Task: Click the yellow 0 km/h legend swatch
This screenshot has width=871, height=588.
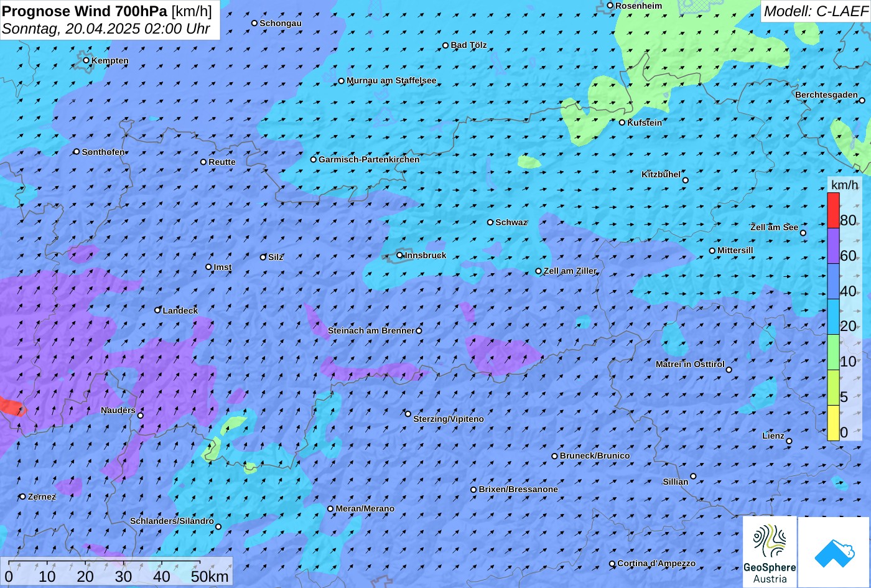Action: [x=833, y=423]
